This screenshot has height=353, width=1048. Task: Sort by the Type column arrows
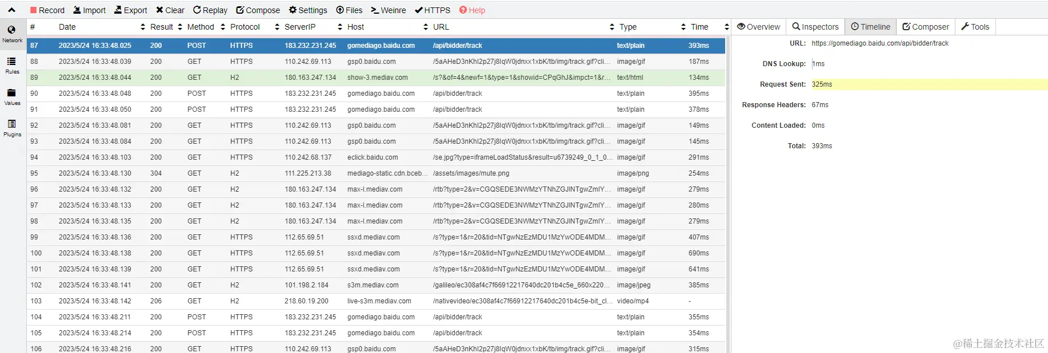click(x=683, y=27)
